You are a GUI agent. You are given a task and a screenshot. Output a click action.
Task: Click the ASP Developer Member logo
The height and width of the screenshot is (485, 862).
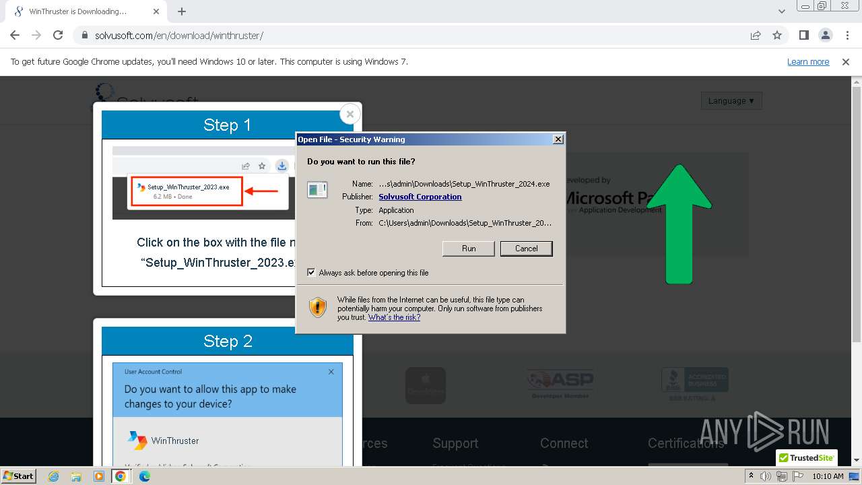click(560, 385)
